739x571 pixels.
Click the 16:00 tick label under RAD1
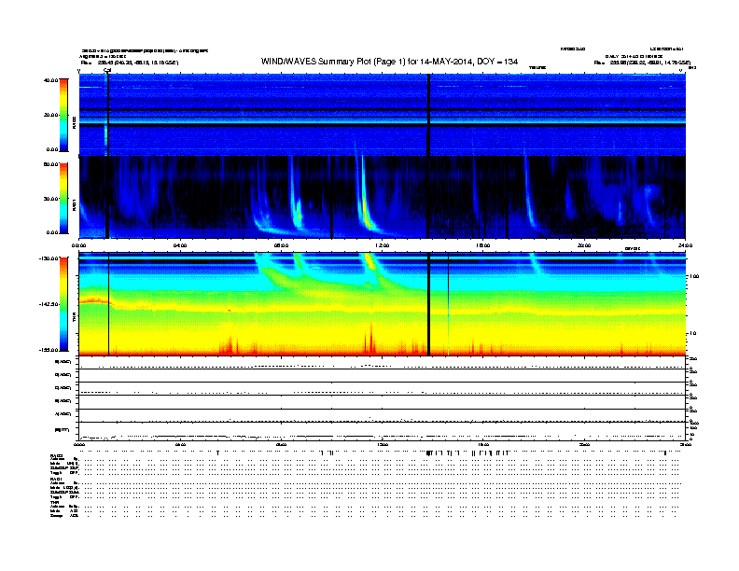(x=482, y=245)
